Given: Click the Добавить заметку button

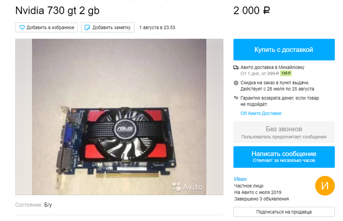Looking at the screenshot, I should [108, 27].
